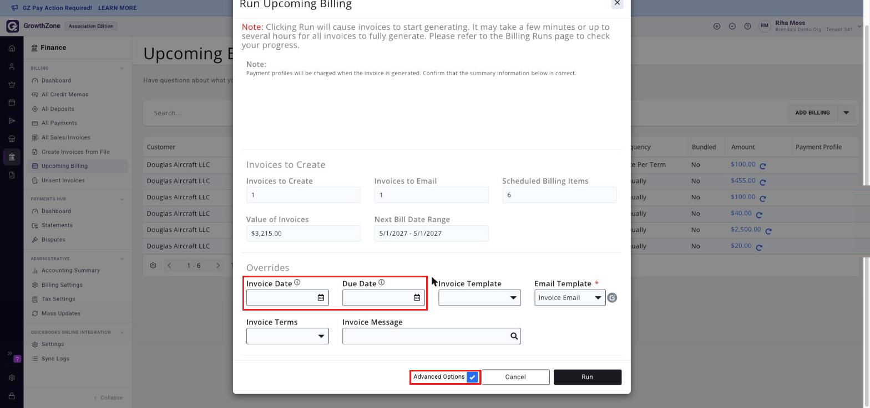This screenshot has width=870, height=408.
Task: Click the Cancel button
Action: (515, 377)
